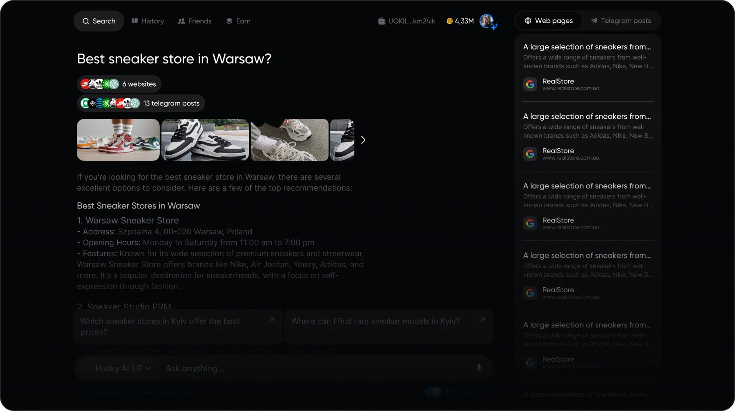Click the Google icon beside the first RealStore result
This screenshot has width=735, height=411.
[530, 84]
